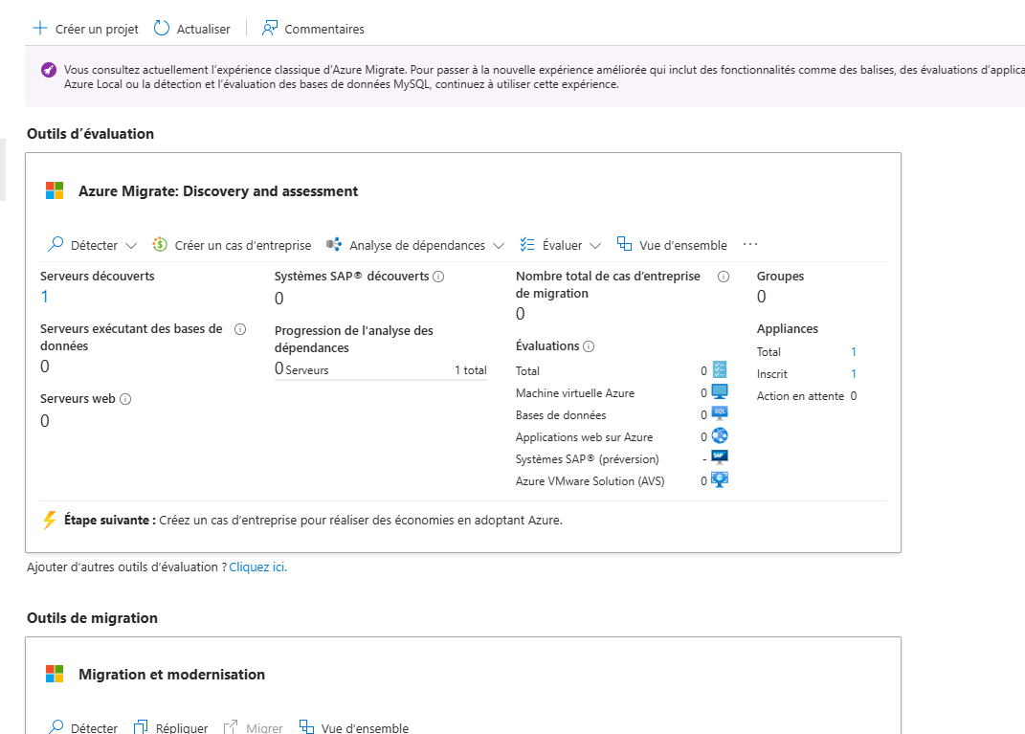Click info icon next to Systèmes SAP découverts
Viewport: 1025px width, 734px height.
click(x=438, y=277)
